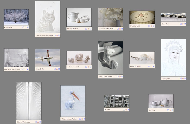The image size is (190, 124).
Task: Edit the Here Comes the Bride entry
Action: point(122,29)
